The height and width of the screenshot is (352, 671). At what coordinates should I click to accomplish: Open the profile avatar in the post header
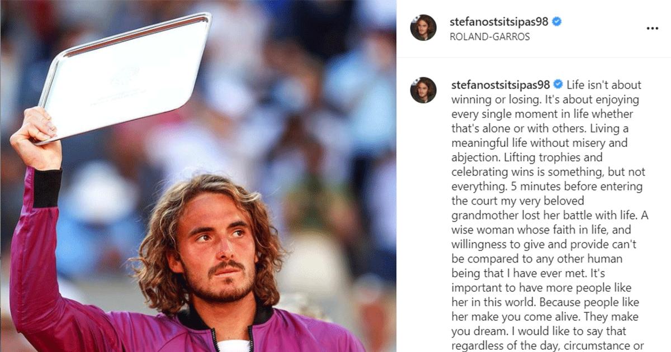[x=423, y=28]
